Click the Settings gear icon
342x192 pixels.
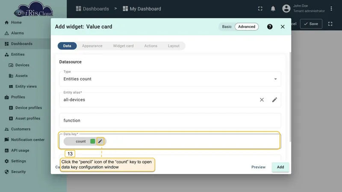click(6, 161)
